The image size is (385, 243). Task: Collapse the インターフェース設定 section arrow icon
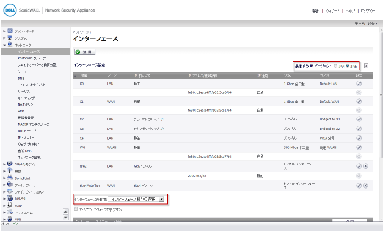tap(366, 66)
